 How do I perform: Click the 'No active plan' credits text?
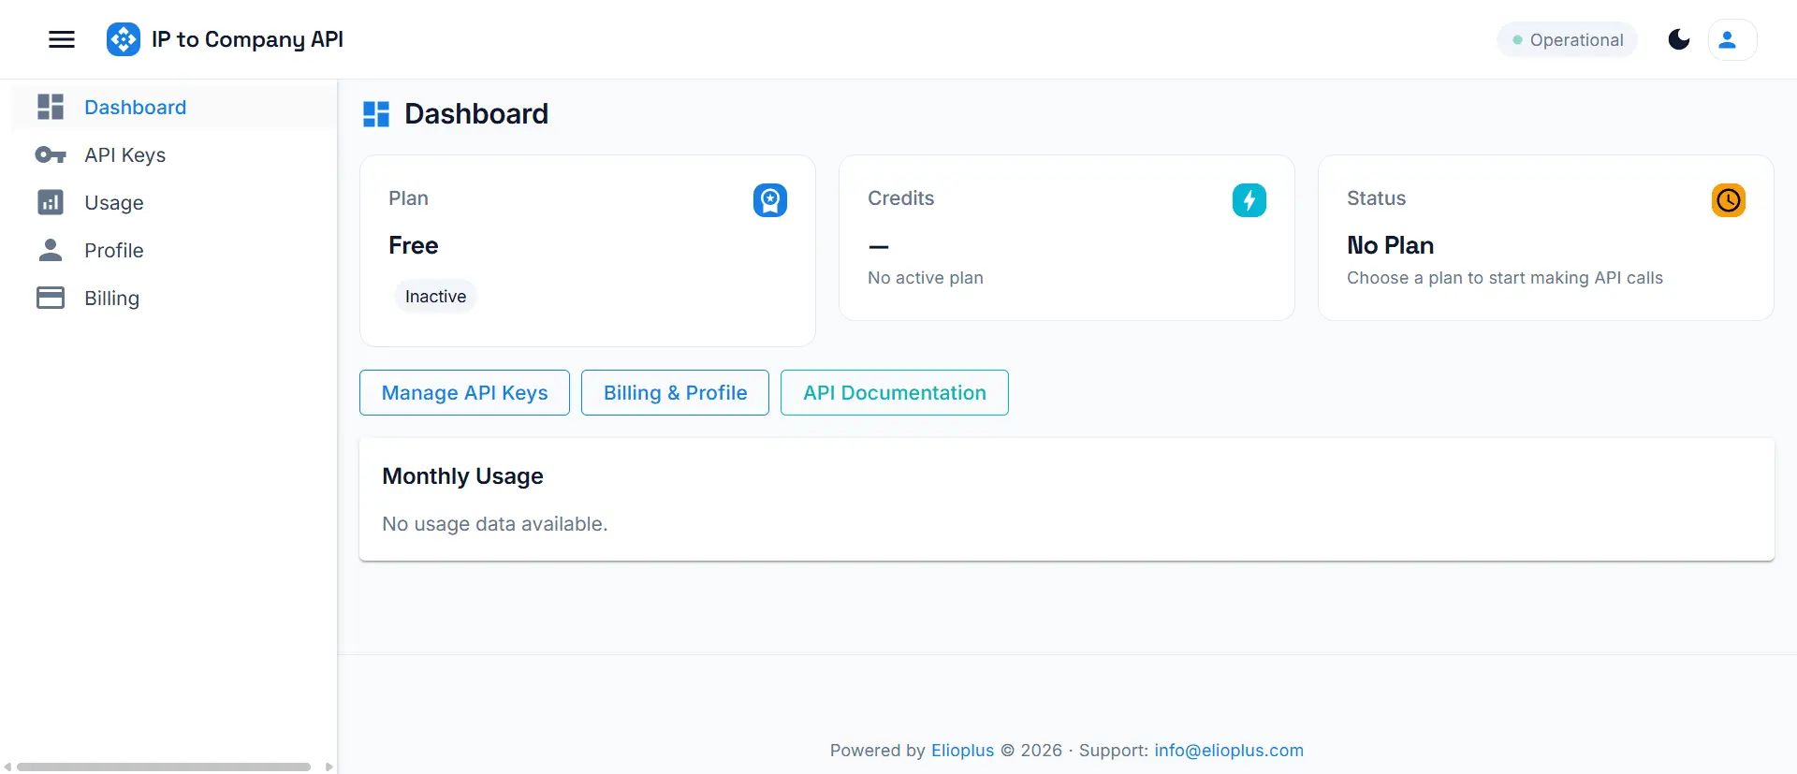coord(925,278)
